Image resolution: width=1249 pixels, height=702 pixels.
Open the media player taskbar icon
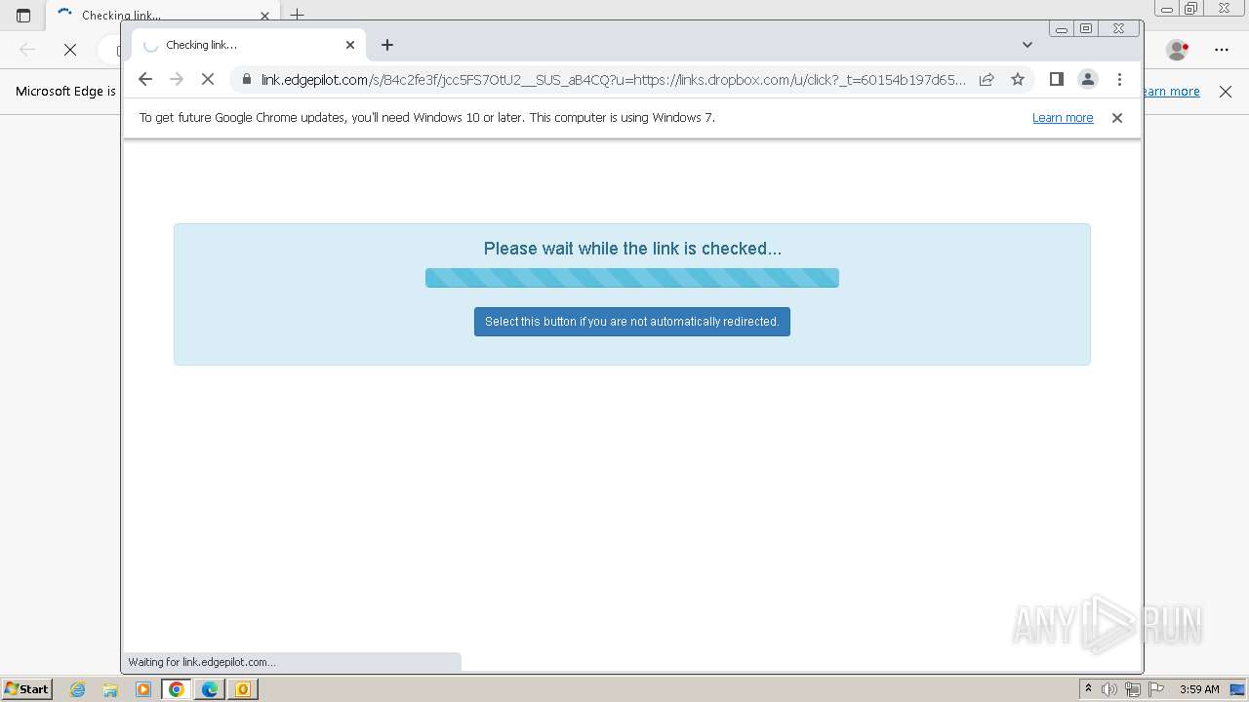143,689
